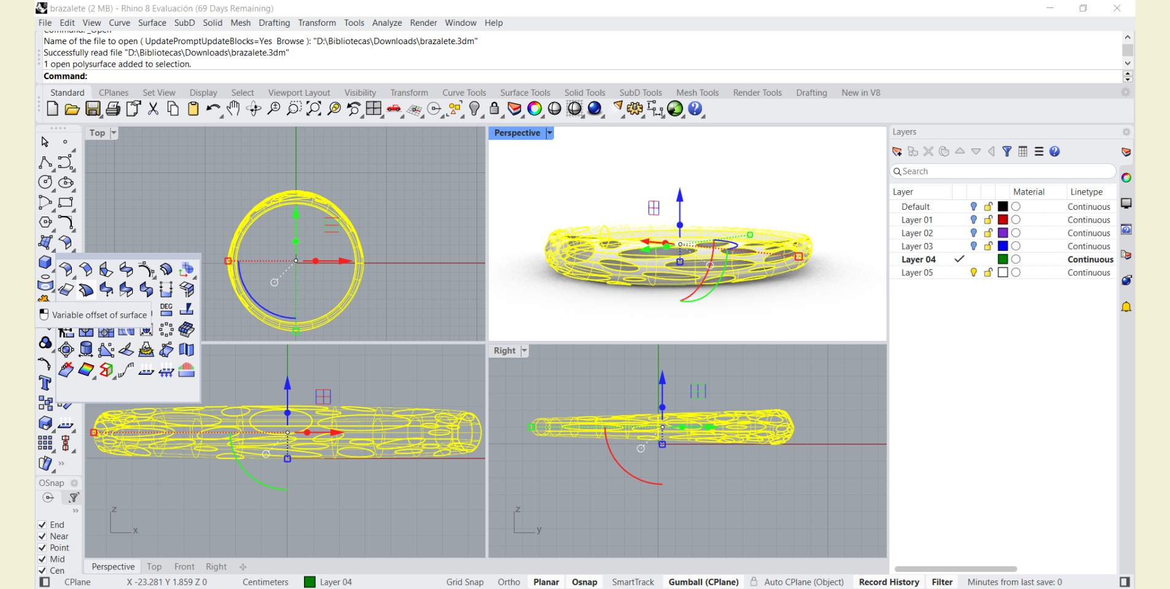The height and width of the screenshot is (589, 1170).
Task: Open the Perspective viewport dropdown arrow
Action: coord(550,133)
